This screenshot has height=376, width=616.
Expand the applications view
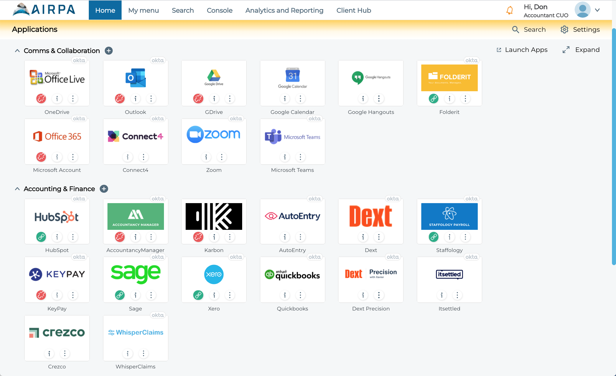(x=581, y=50)
